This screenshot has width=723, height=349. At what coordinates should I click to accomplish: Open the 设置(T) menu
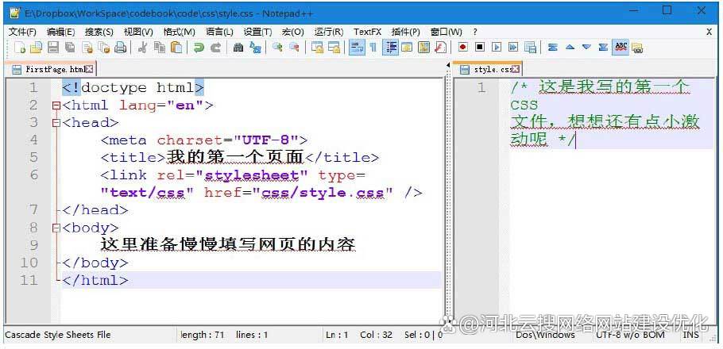tap(257, 32)
